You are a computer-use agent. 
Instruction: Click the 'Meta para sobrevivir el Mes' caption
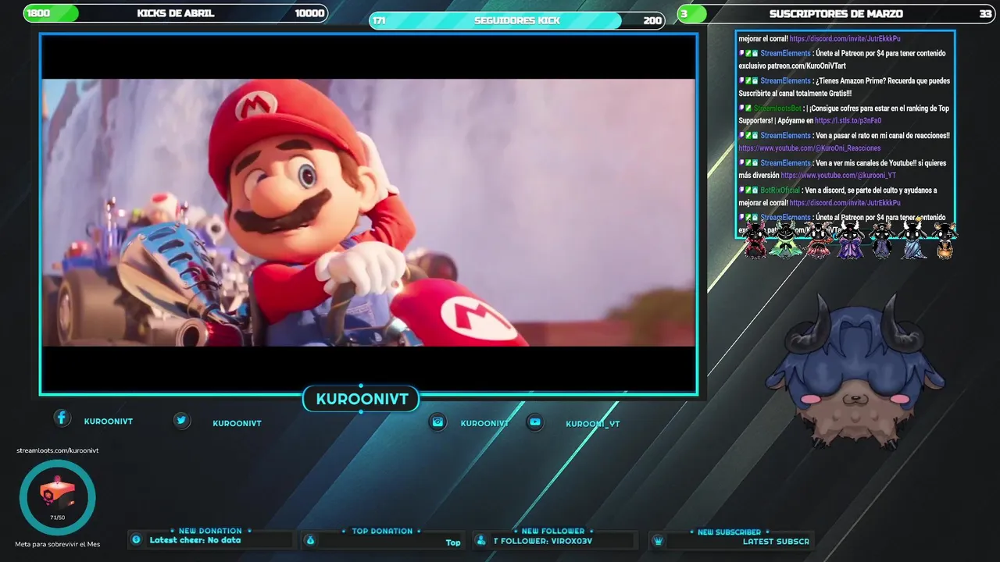coord(58,544)
